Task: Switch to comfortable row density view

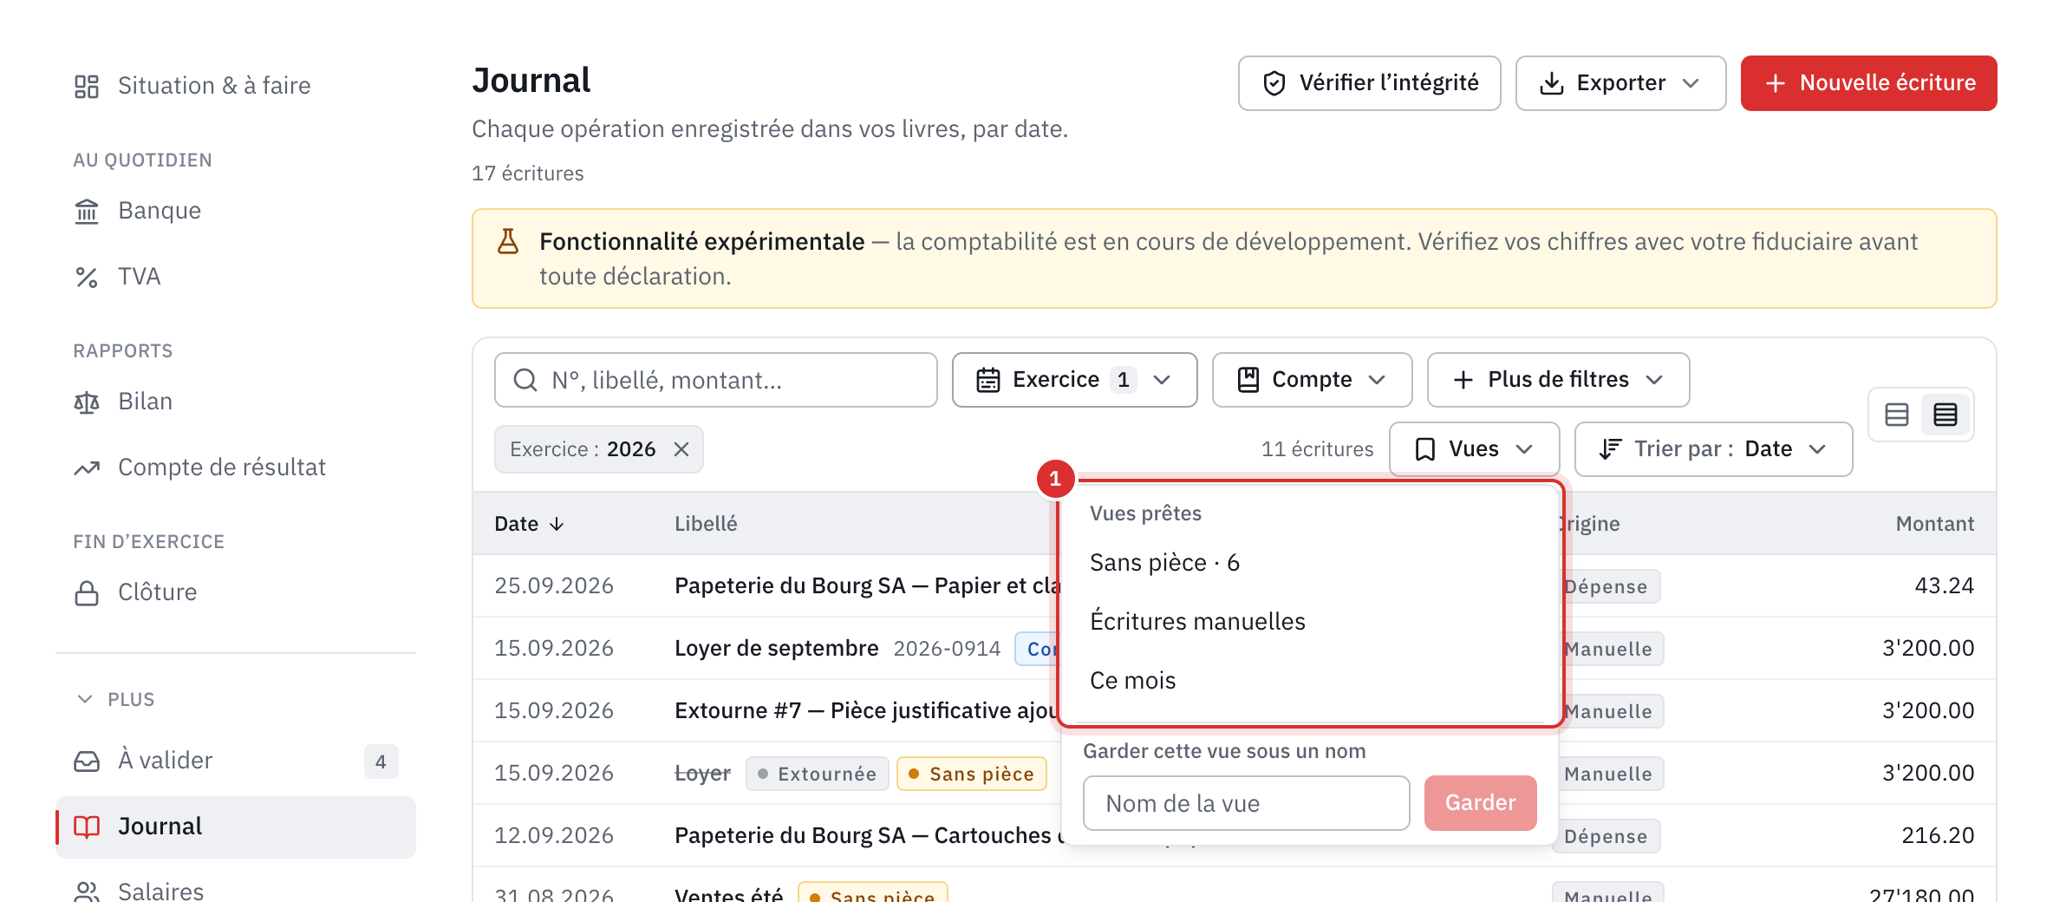Action: (1897, 415)
